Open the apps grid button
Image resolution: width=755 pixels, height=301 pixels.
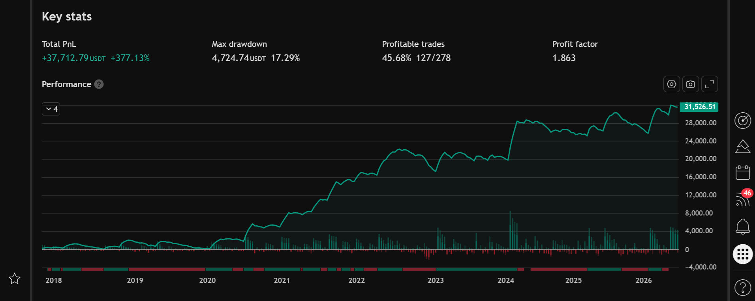click(742, 254)
